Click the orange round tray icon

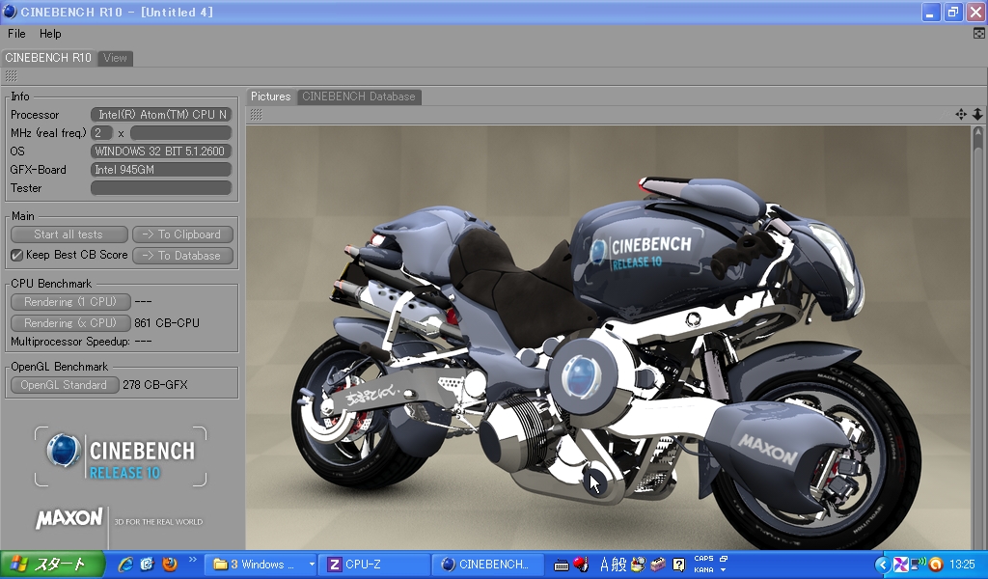(x=936, y=565)
